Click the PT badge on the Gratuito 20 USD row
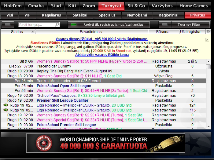214x160 pixels. (6, 105)
